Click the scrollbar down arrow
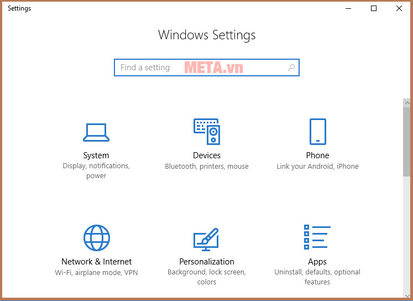This screenshot has width=413, height=301. click(x=407, y=295)
